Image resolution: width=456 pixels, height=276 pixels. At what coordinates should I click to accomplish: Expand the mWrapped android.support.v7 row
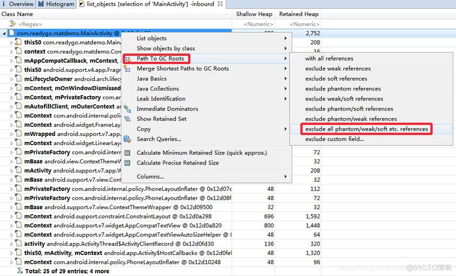tap(12, 134)
